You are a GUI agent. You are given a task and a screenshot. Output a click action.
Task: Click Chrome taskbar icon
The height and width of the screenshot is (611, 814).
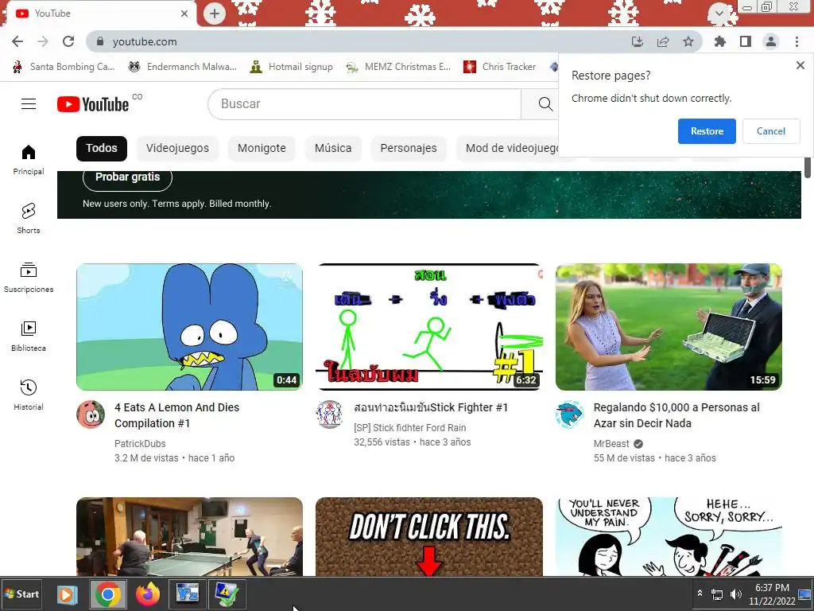[107, 593]
